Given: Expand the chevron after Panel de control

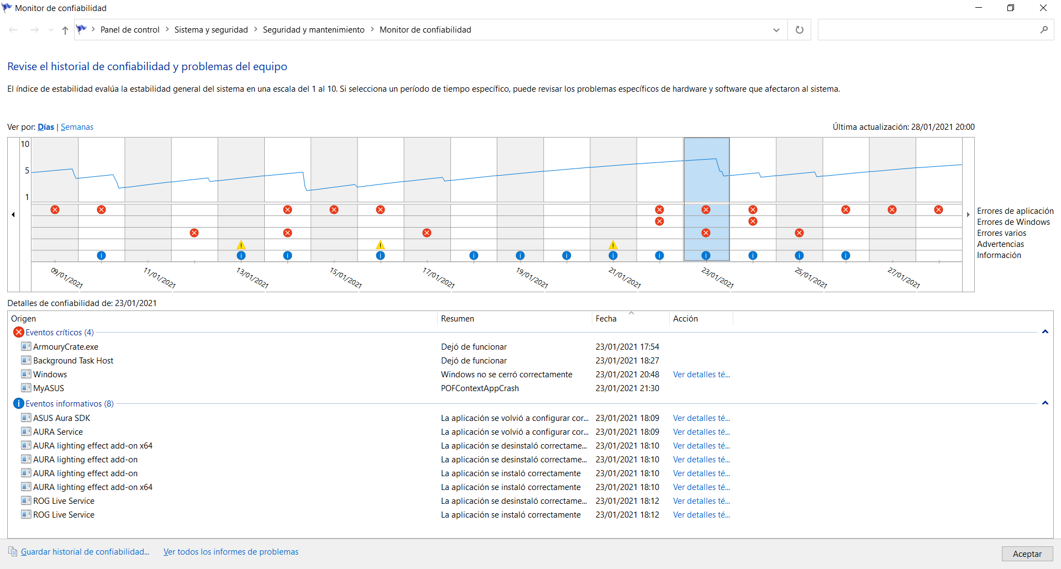Looking at the screenshot, I should coord(167,30).
